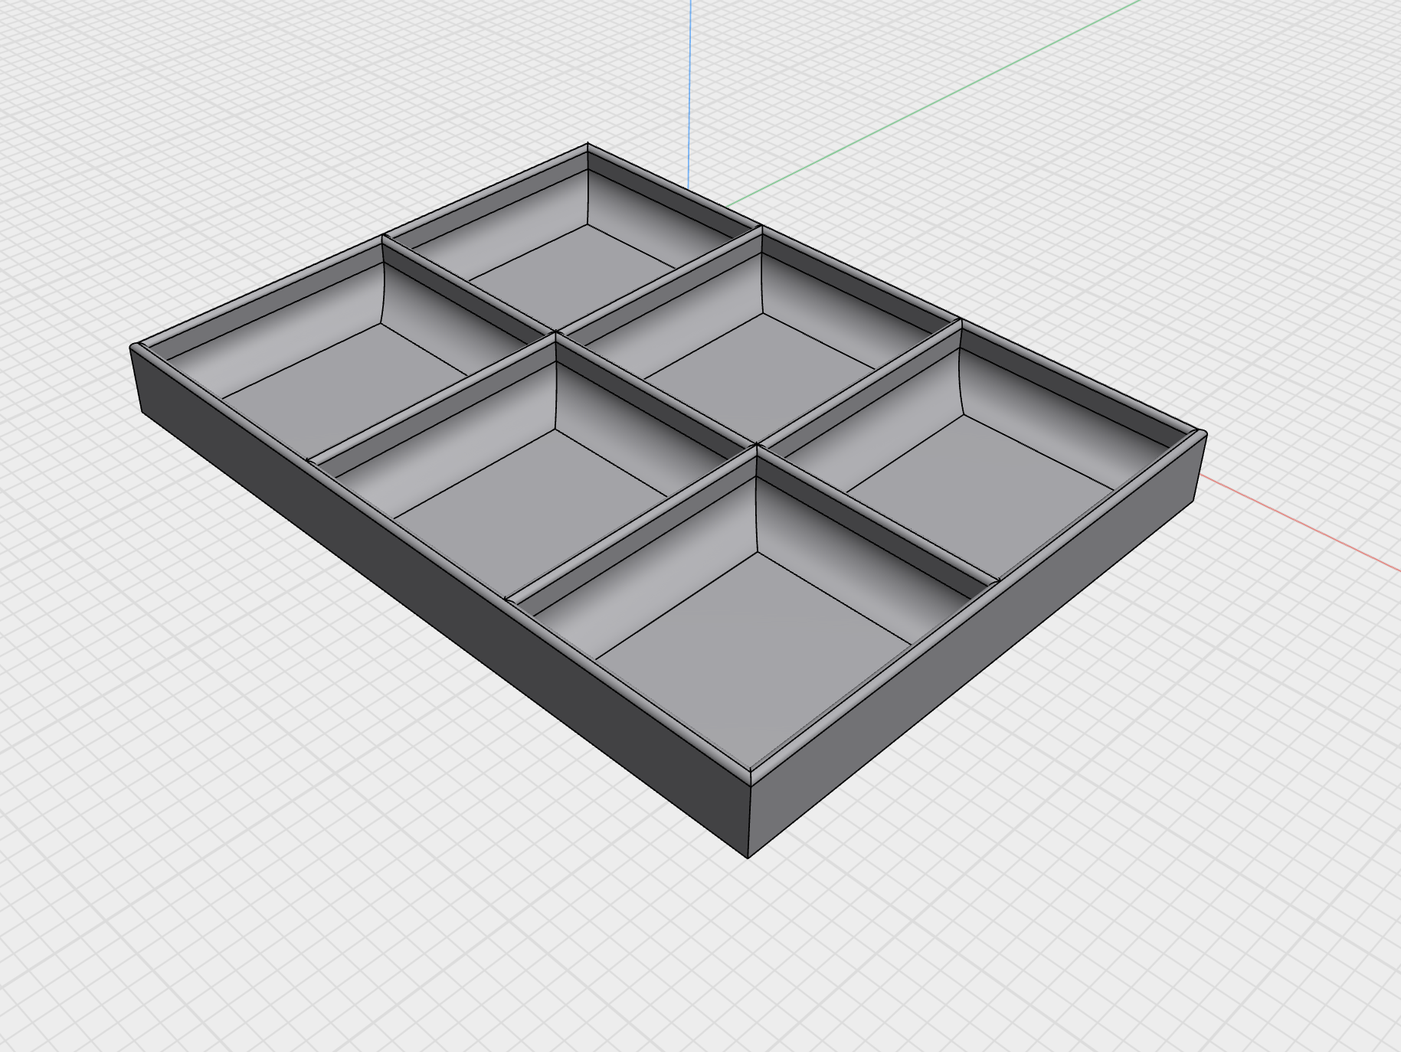
Task: Select the blue vertical Z axis line
Action: point(689,93)
